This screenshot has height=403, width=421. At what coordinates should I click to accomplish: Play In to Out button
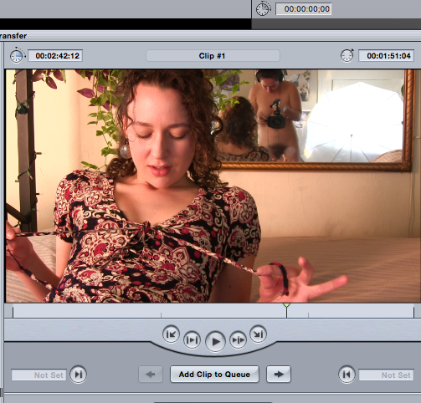click(x=192, y=339)
